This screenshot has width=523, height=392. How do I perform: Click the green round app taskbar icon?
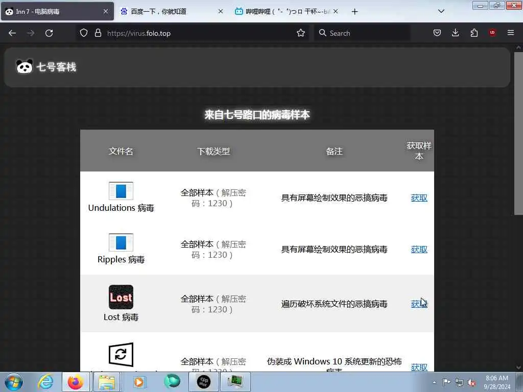tap(172, 381)
